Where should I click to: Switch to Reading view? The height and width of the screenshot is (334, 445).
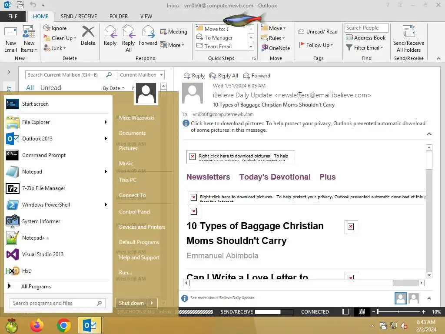pyautogui.click(x=362, y=311)
